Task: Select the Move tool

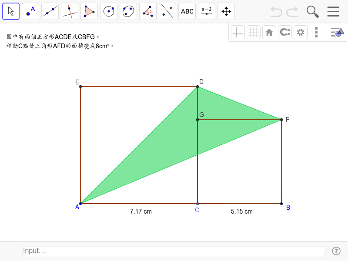Action: (10, 11)
